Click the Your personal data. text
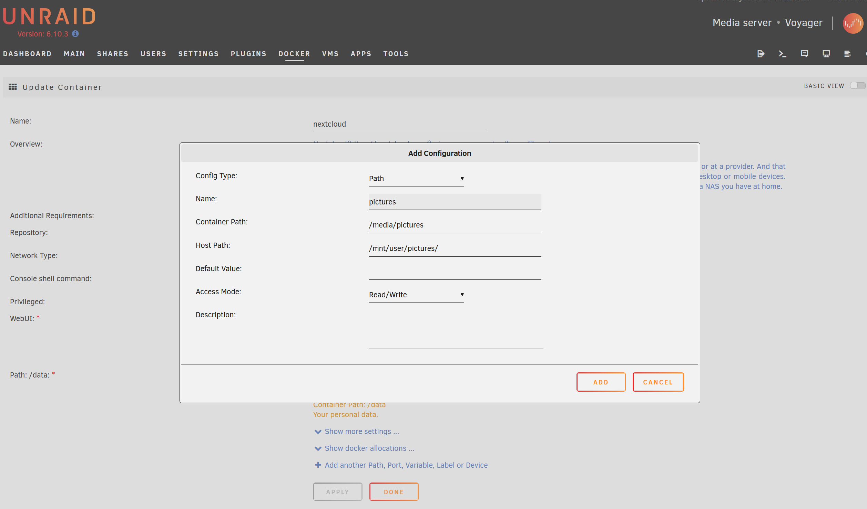The height and width of the screenshot is (509, 867). click(346, 414)
